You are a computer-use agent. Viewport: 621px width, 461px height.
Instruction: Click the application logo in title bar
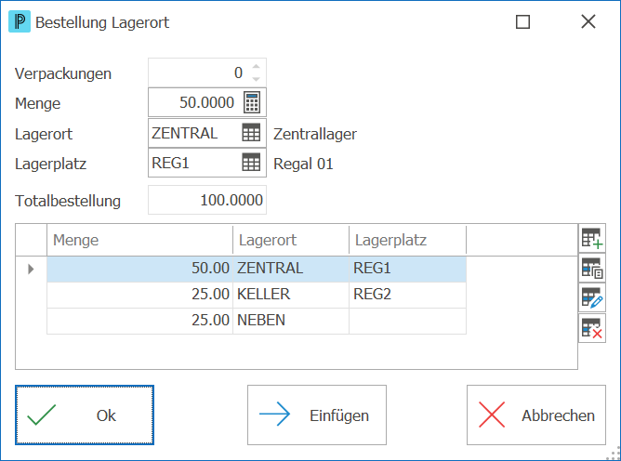20,21
